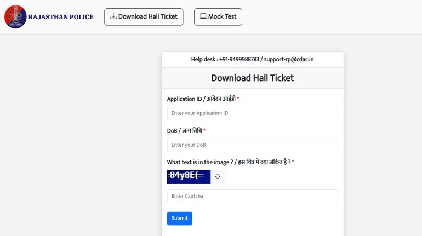Click into the DoB input field
Image resolution: width=422 pixels, height=236 pixels.
coord(253,145)
